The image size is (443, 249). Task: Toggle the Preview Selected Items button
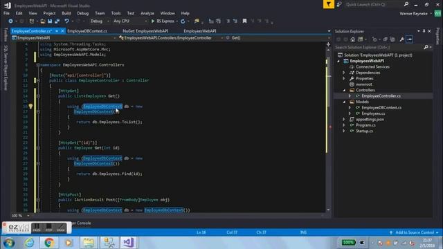click(x=409, y=39)
